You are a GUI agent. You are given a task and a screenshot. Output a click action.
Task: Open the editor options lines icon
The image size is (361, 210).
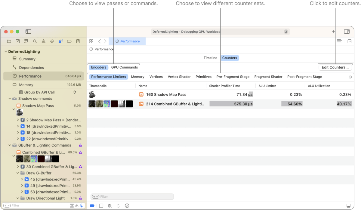pyautogui.click(x=340, y=41)
